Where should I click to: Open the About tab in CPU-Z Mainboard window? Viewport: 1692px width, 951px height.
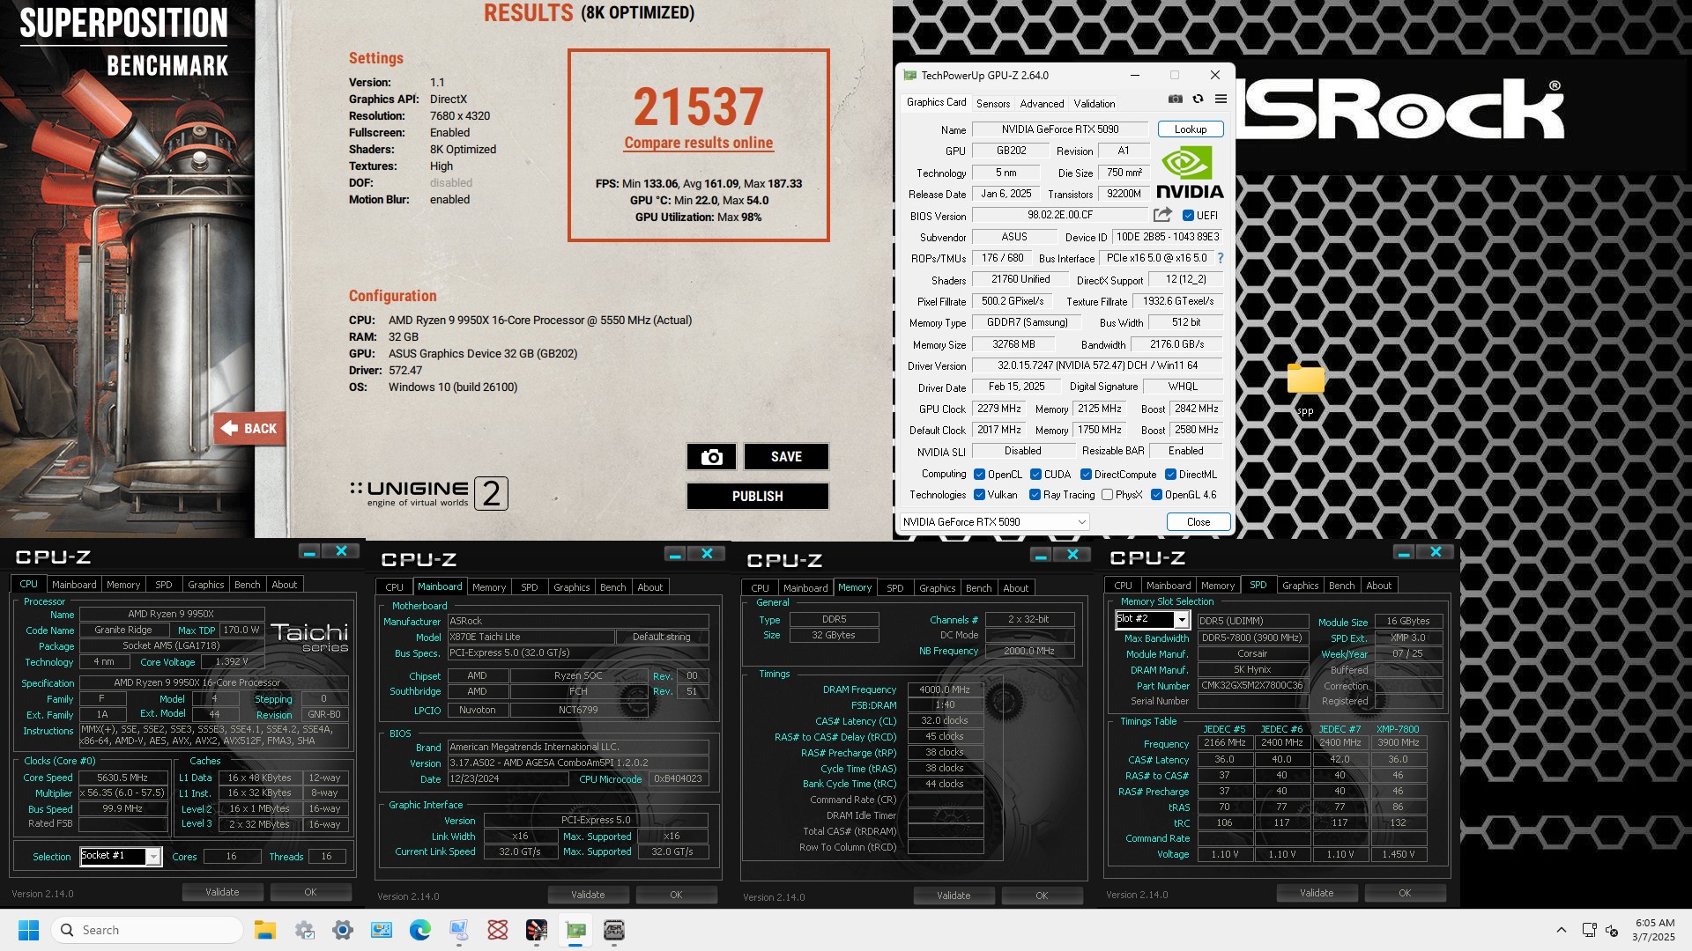pyautogui.click(x=649, y=587)
